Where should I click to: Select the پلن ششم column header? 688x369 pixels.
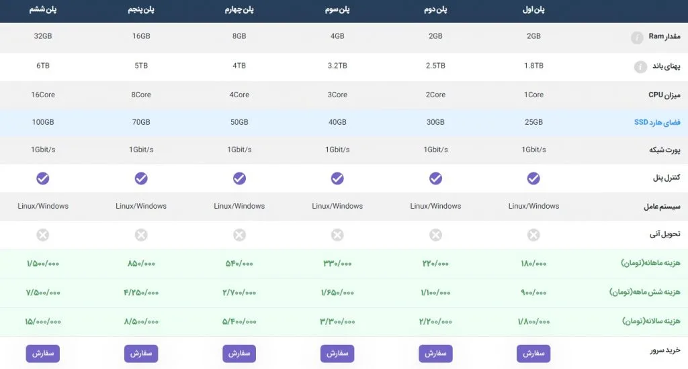(42, 9)
